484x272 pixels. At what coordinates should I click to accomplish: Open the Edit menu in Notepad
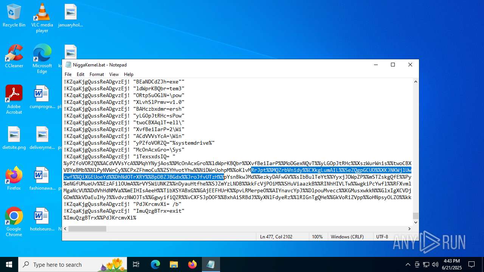[x=81, y=74]
